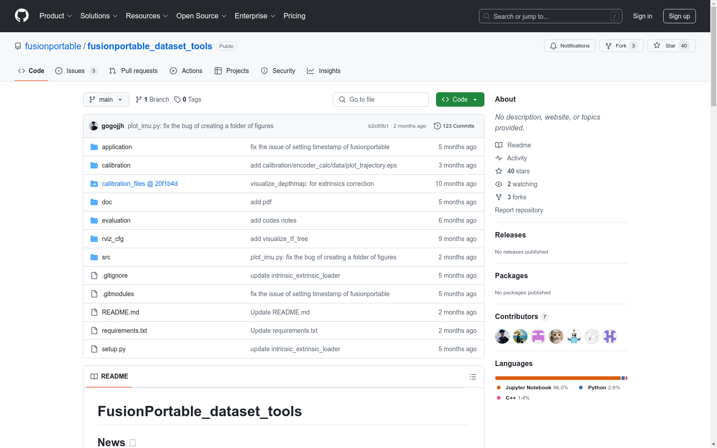Open the Insights tab
The height and width of the screenshot is (448, 717).
[x=324, y=71]
